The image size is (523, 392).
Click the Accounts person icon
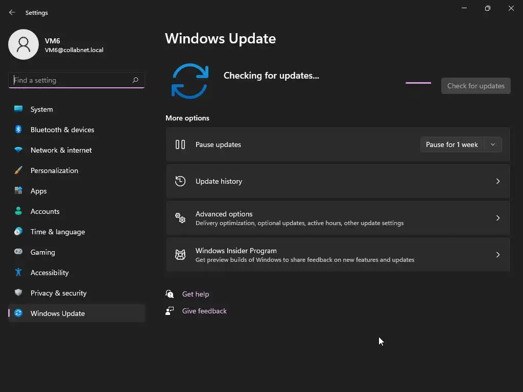coord(18,211)
